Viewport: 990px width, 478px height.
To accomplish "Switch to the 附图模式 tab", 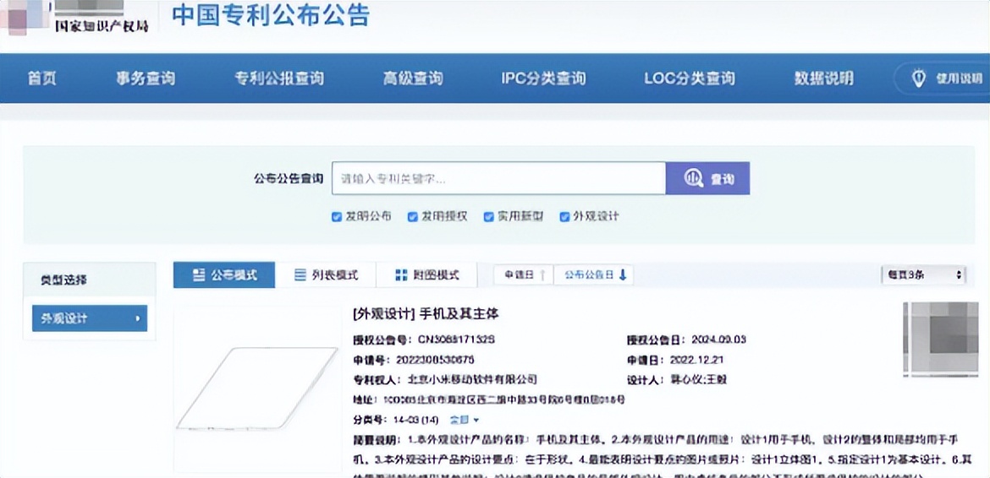I will click(426, 274).
